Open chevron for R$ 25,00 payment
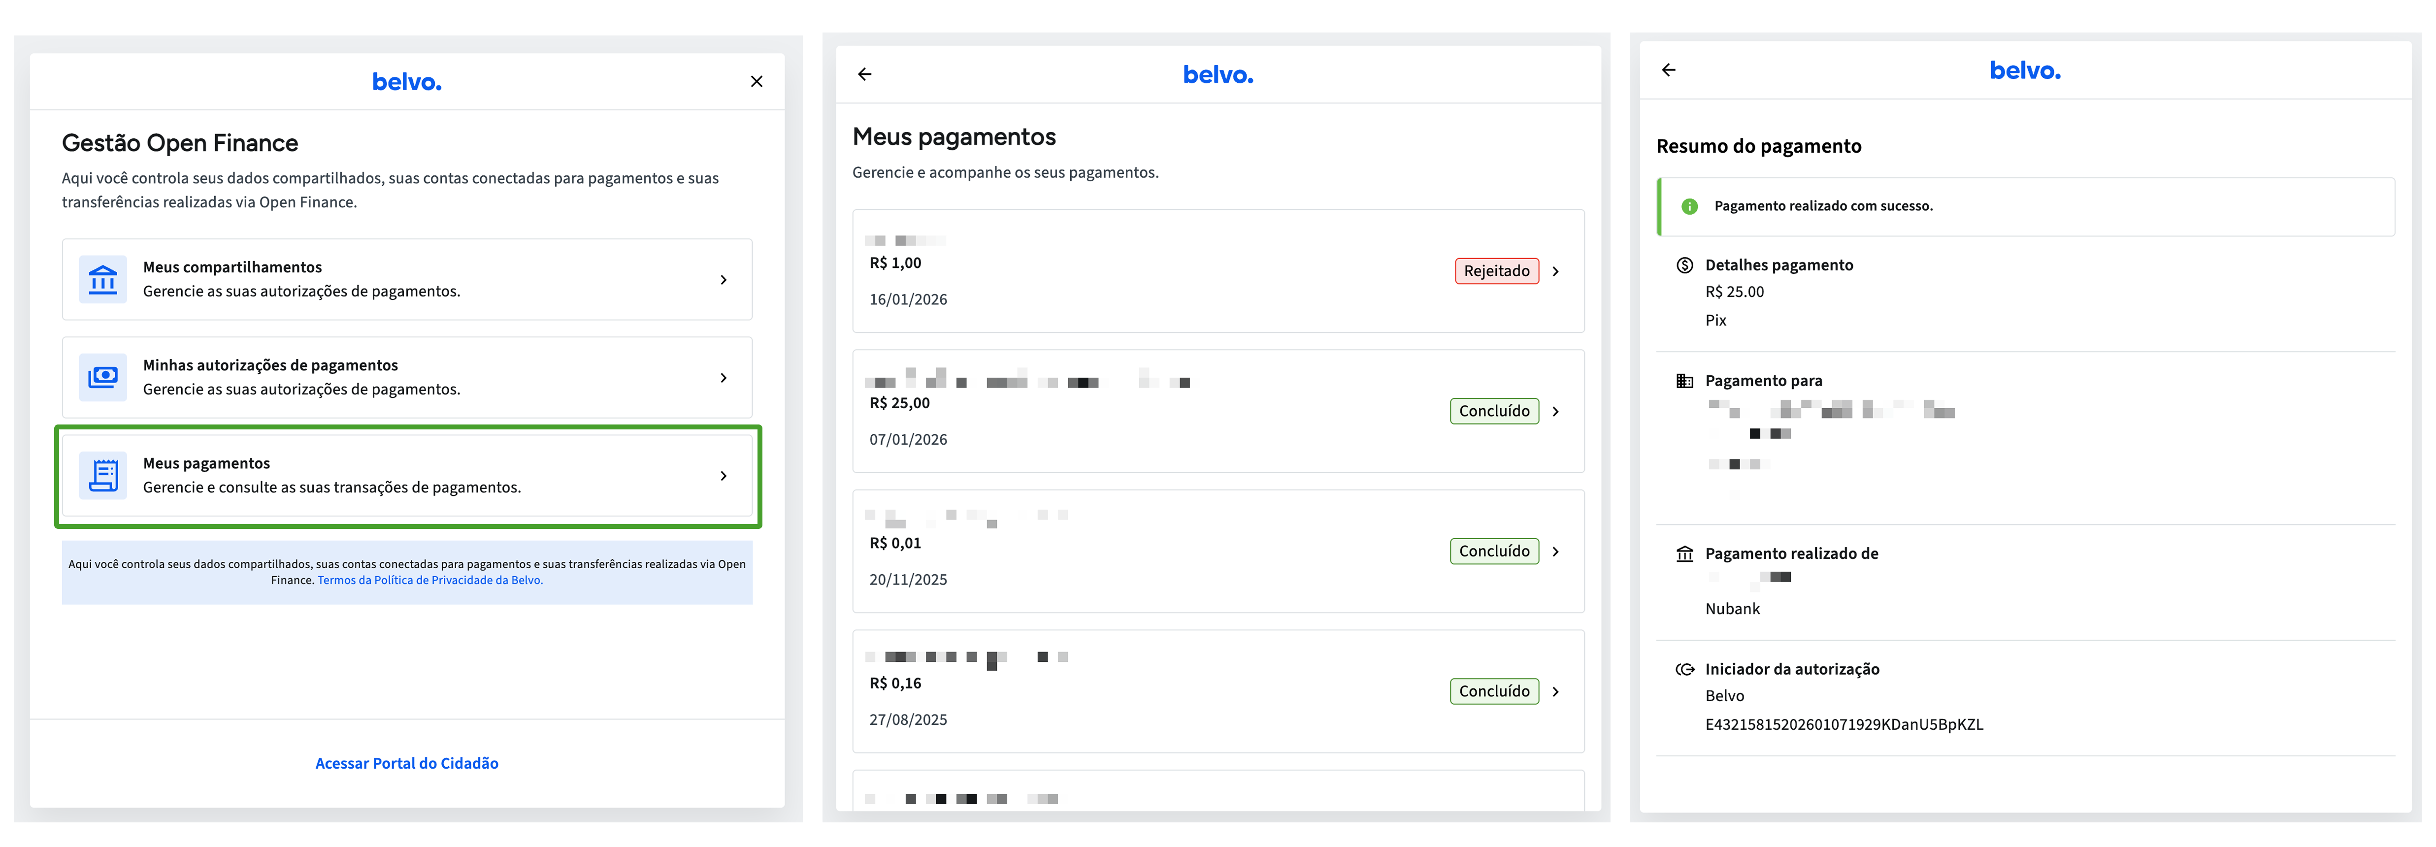 pyautogui.click(x=1555, y=412)
